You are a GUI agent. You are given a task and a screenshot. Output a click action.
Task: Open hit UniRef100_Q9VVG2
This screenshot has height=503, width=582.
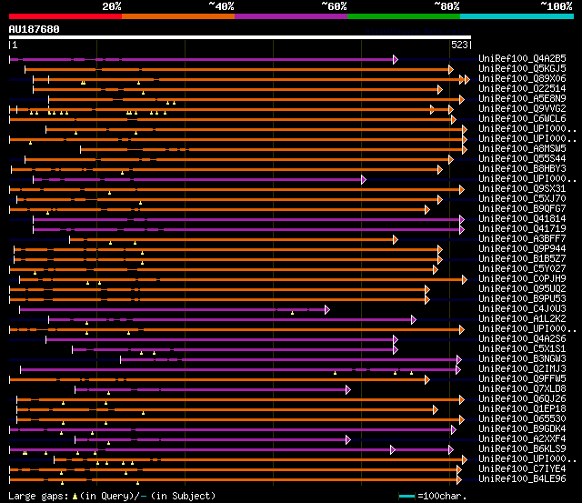coord(522,108)
